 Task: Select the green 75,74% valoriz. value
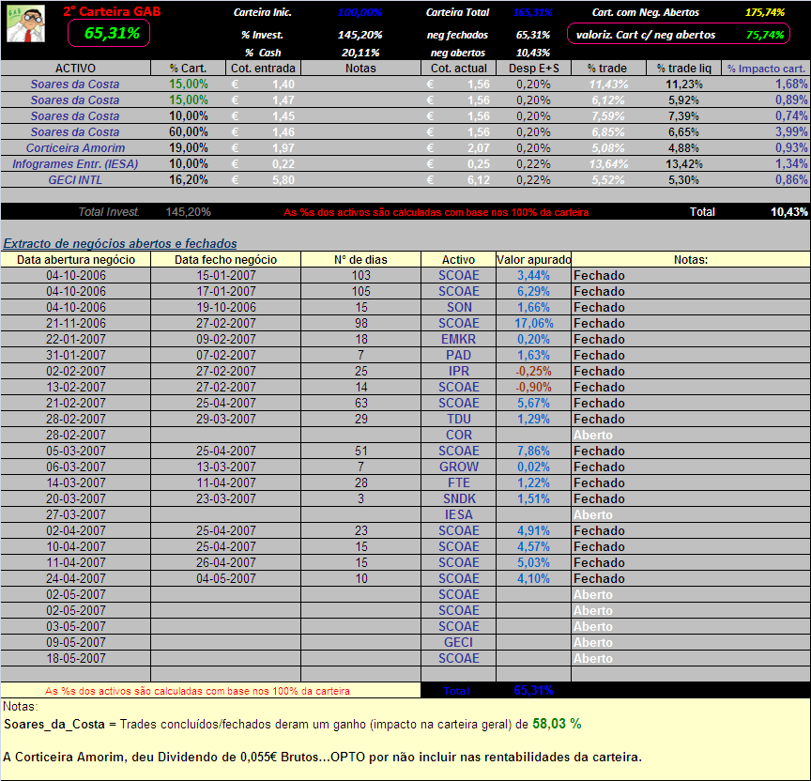pos(764,35)
